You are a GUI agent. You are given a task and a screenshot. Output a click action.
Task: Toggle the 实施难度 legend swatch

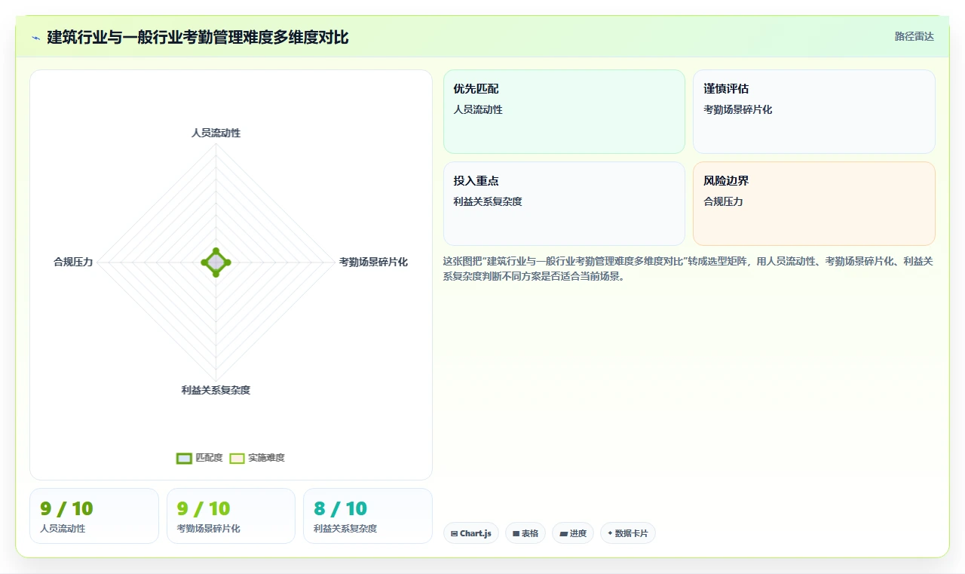pos(237,458)
